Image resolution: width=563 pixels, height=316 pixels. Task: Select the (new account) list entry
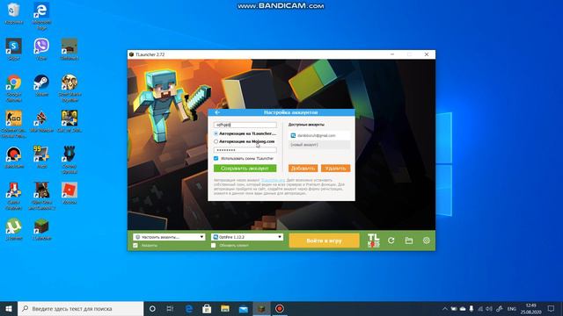pyautogui.click(x=319, y=145)
